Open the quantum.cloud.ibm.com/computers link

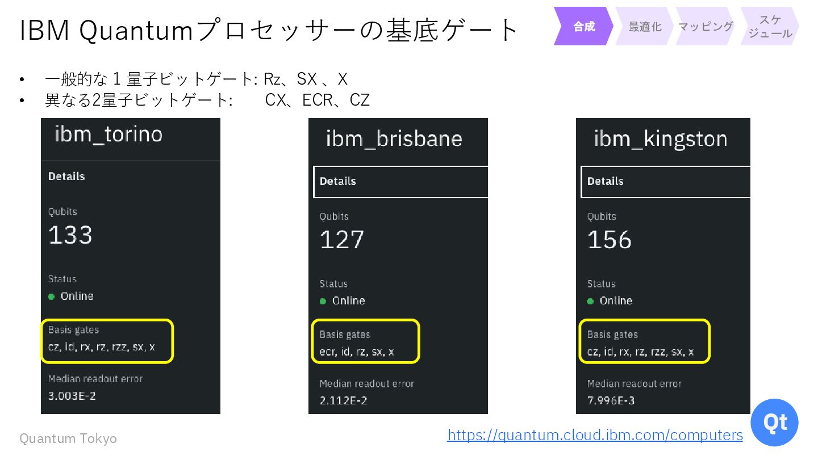tap(595, 435)
